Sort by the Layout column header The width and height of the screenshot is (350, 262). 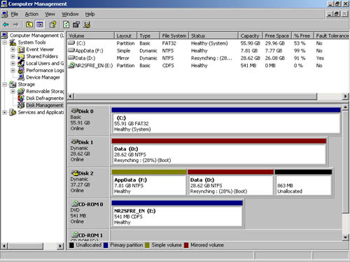click(126, 36)
